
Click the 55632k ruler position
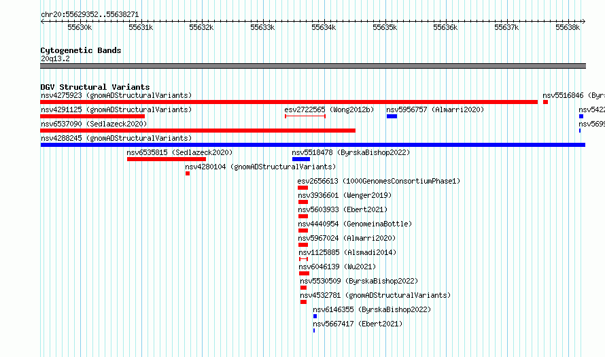click(x=201, y=27)
